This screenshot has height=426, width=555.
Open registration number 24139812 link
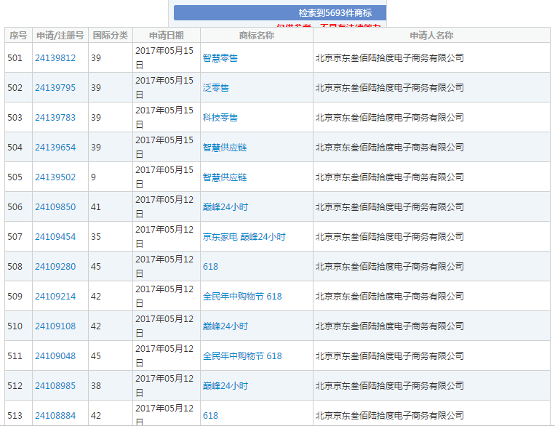(x=55, y=58)
